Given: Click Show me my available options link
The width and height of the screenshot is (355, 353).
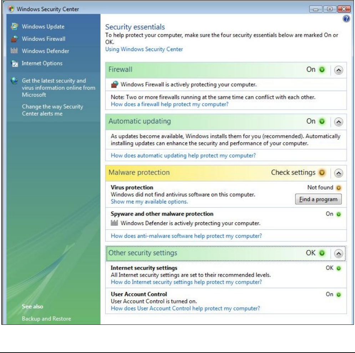Looking at the screenshot, I should [149, 202].
